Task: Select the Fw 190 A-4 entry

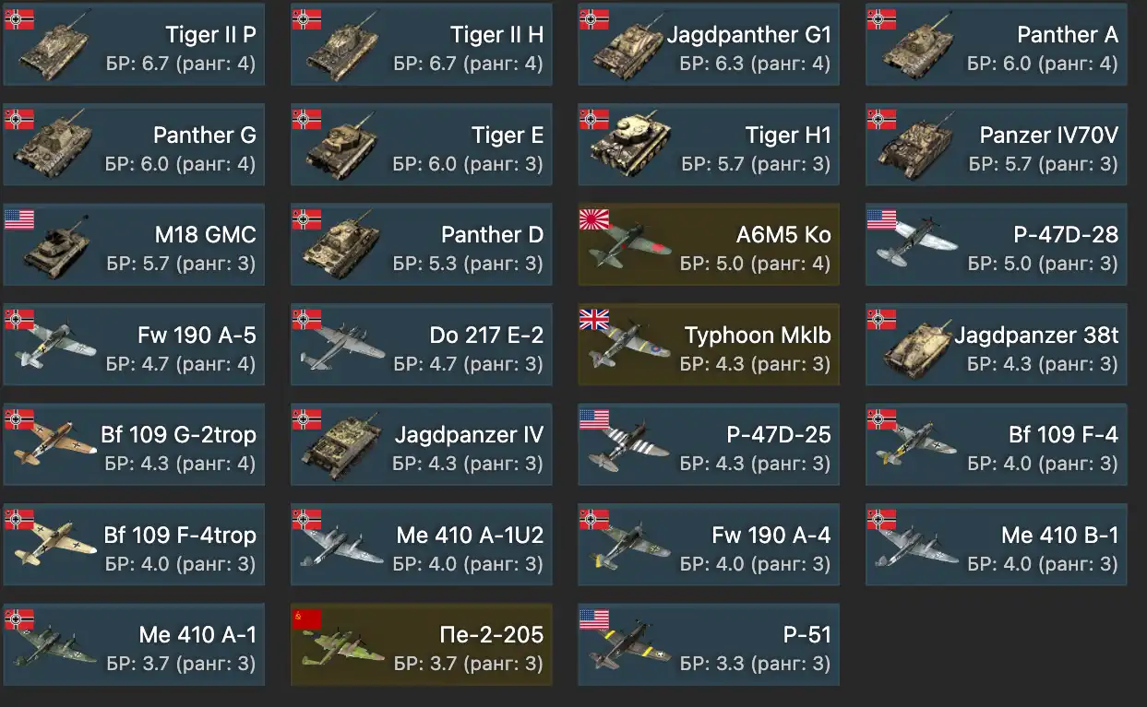Action: 709,545
